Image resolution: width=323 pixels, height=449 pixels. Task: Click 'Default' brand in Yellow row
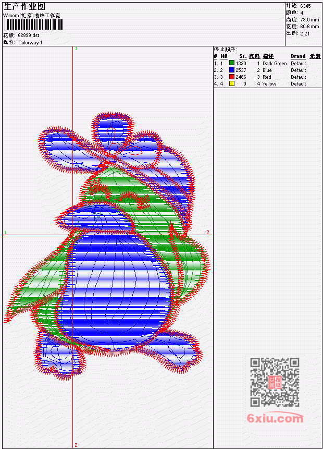(299, 84)
